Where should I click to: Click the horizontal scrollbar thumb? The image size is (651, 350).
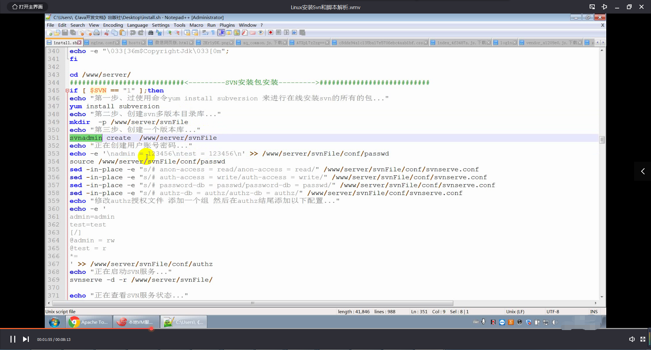click(x=252, y=303)
